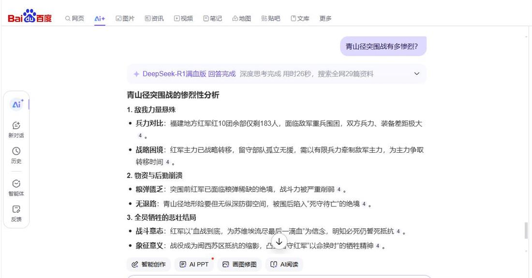Switch to the 贴吧 tab
The image size is (532, 278).
271,18
